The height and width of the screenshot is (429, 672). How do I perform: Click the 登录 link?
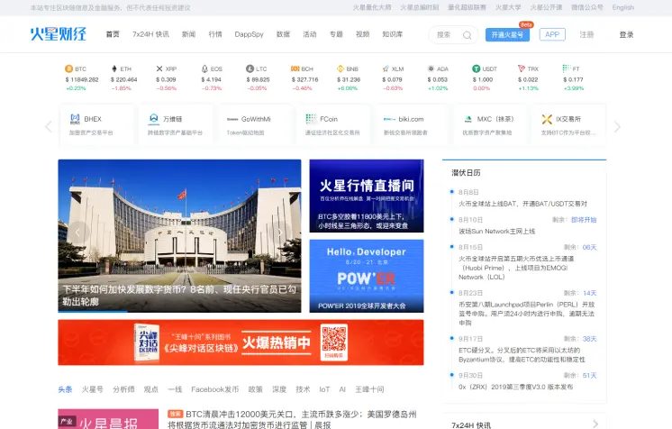point(626,35)
